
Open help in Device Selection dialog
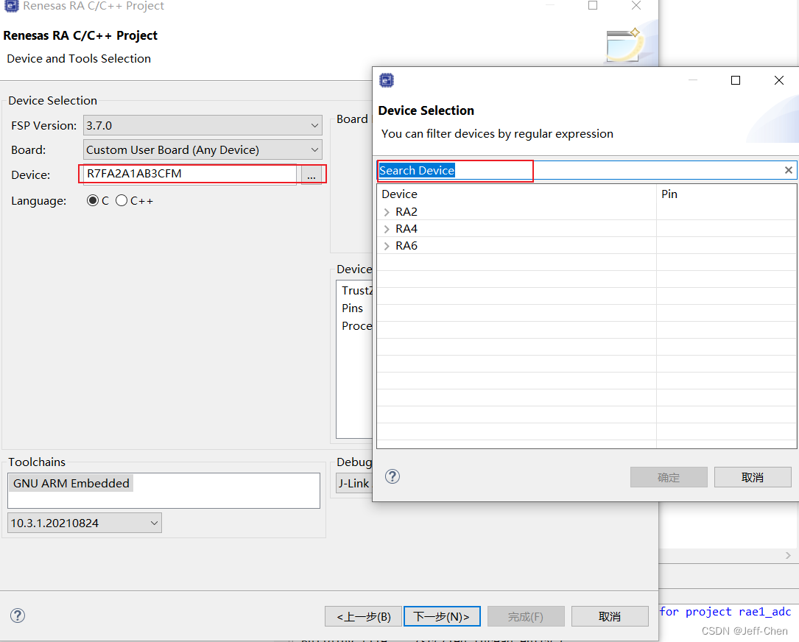tap(393, 476)
